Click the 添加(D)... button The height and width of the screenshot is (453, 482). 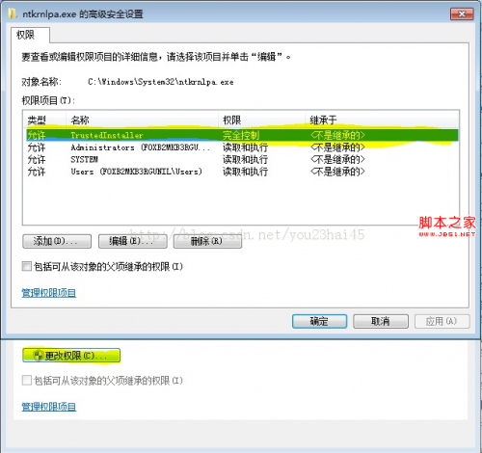pos(57,241)
